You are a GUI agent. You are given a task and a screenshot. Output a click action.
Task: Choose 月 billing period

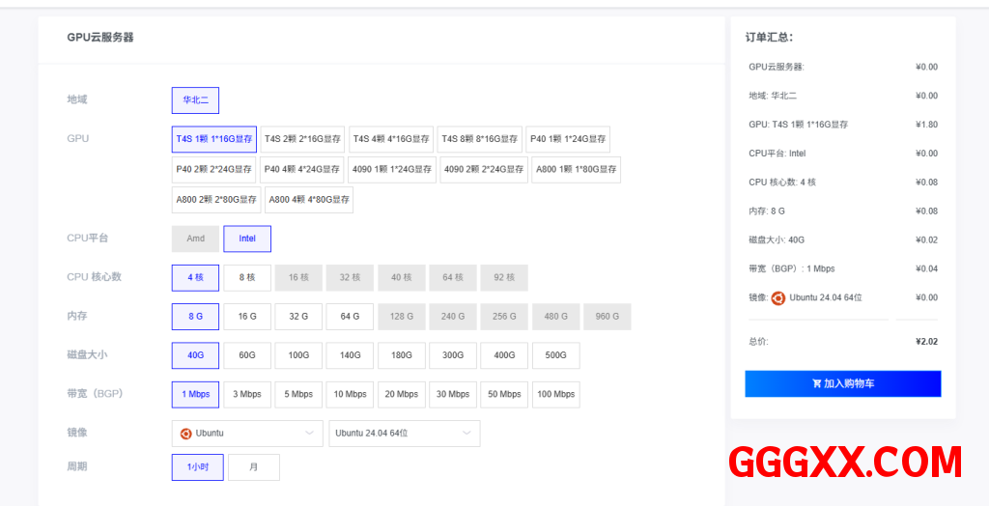[254, 467]
